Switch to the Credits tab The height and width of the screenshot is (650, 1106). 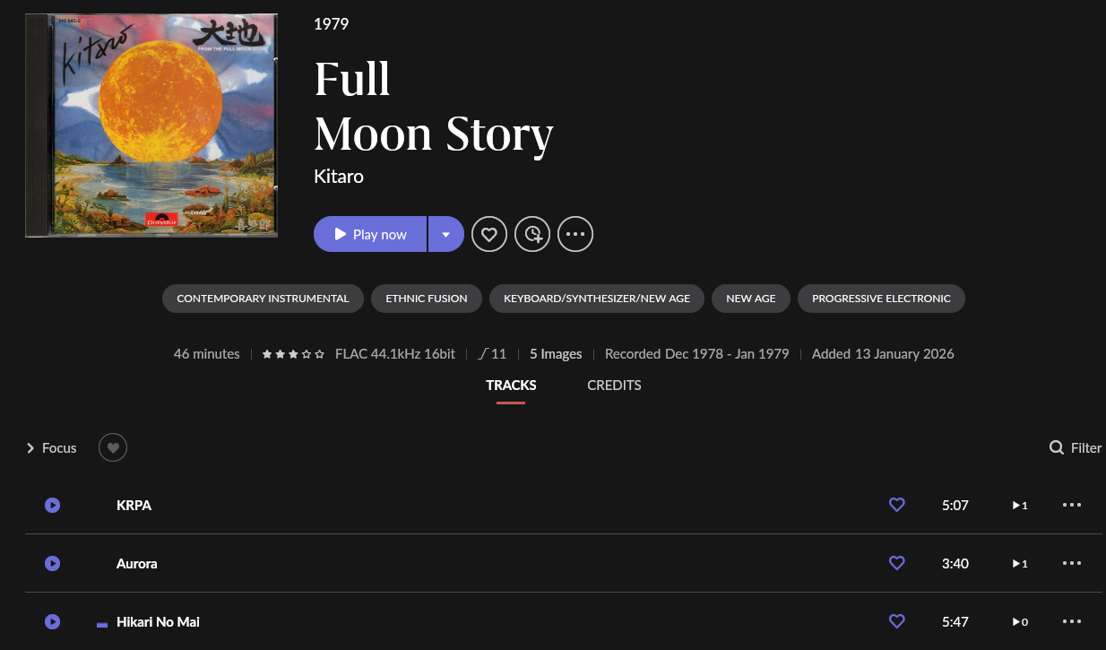click(614, 386)
